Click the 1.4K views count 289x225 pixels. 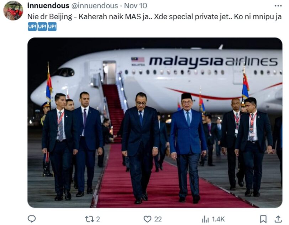pos(218,219)
